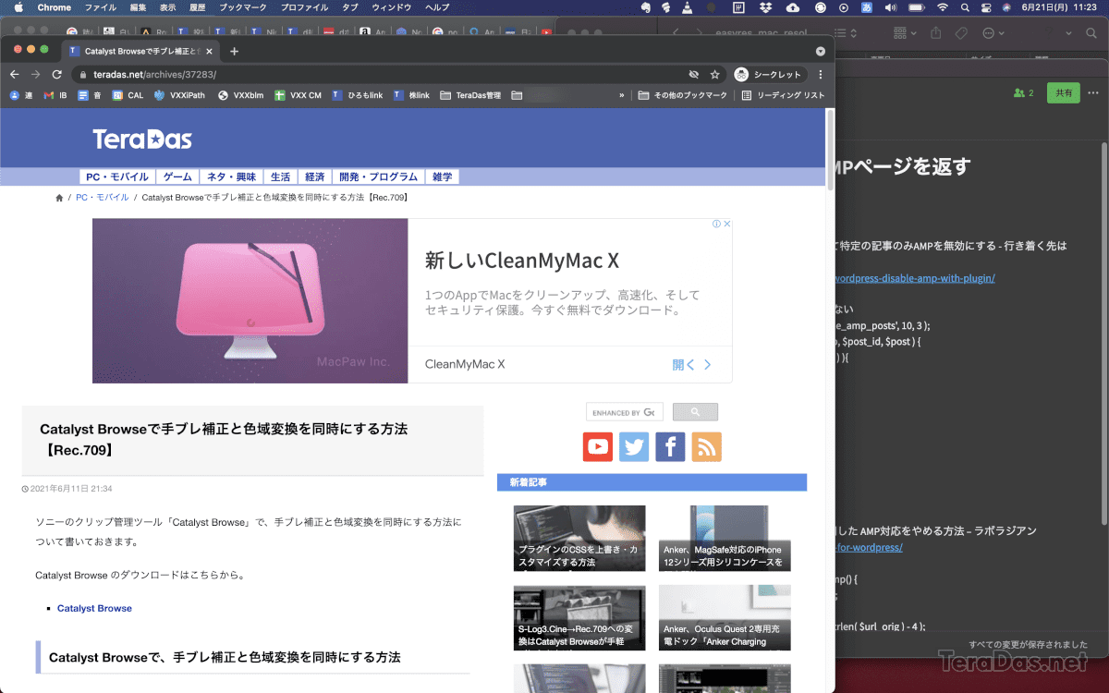The width and height of the screenshot is (1109, 693).
Task: Click PC・モバイル breadcrumb link
Action: [x=103, y=198]
